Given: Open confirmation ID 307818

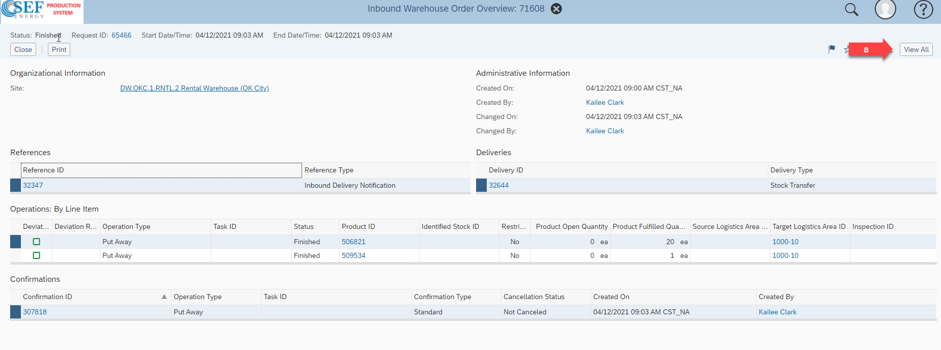Looking at the screenshot, I should [x=35, y=312].
